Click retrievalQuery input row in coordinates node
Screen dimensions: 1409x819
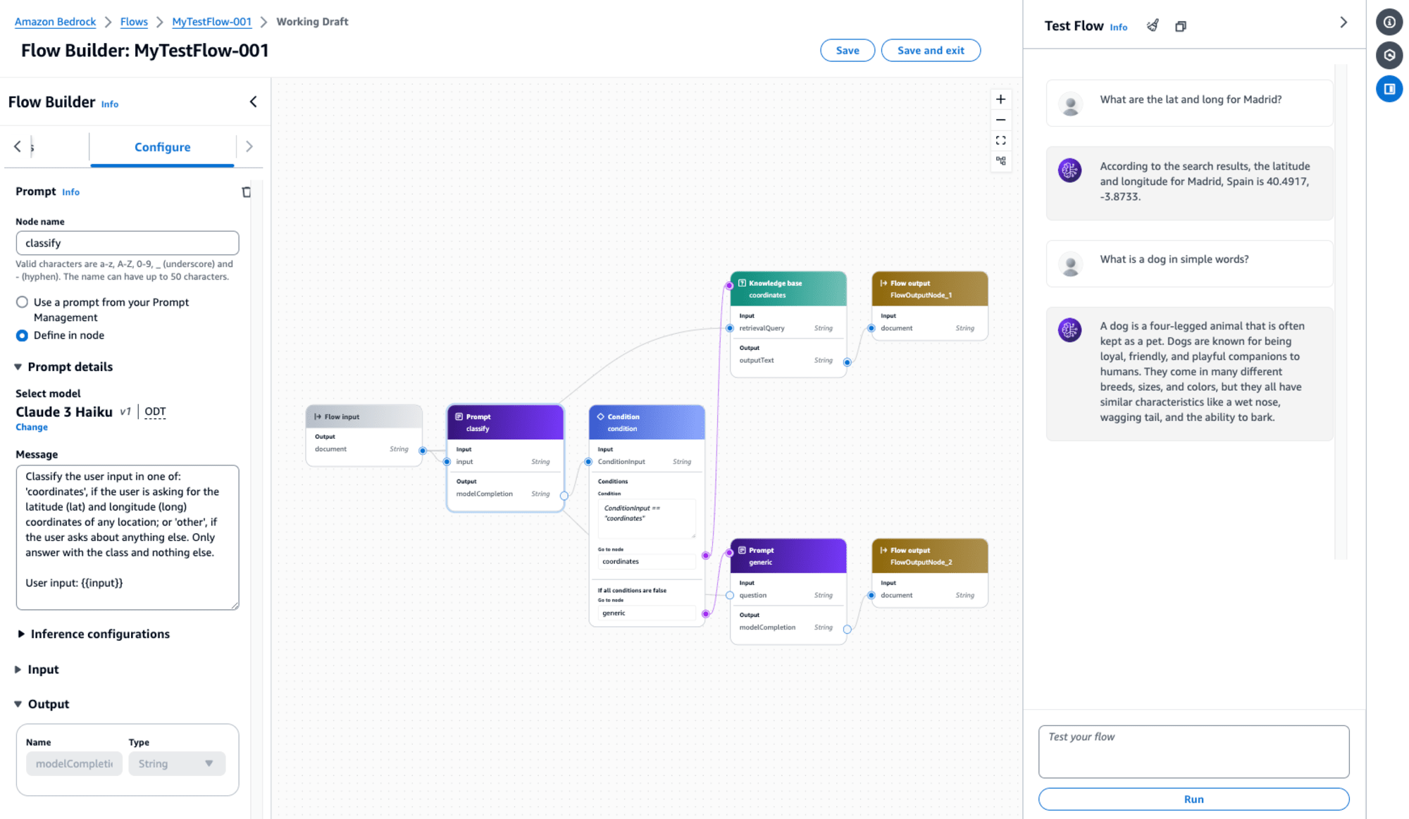(x=788, y=328)
